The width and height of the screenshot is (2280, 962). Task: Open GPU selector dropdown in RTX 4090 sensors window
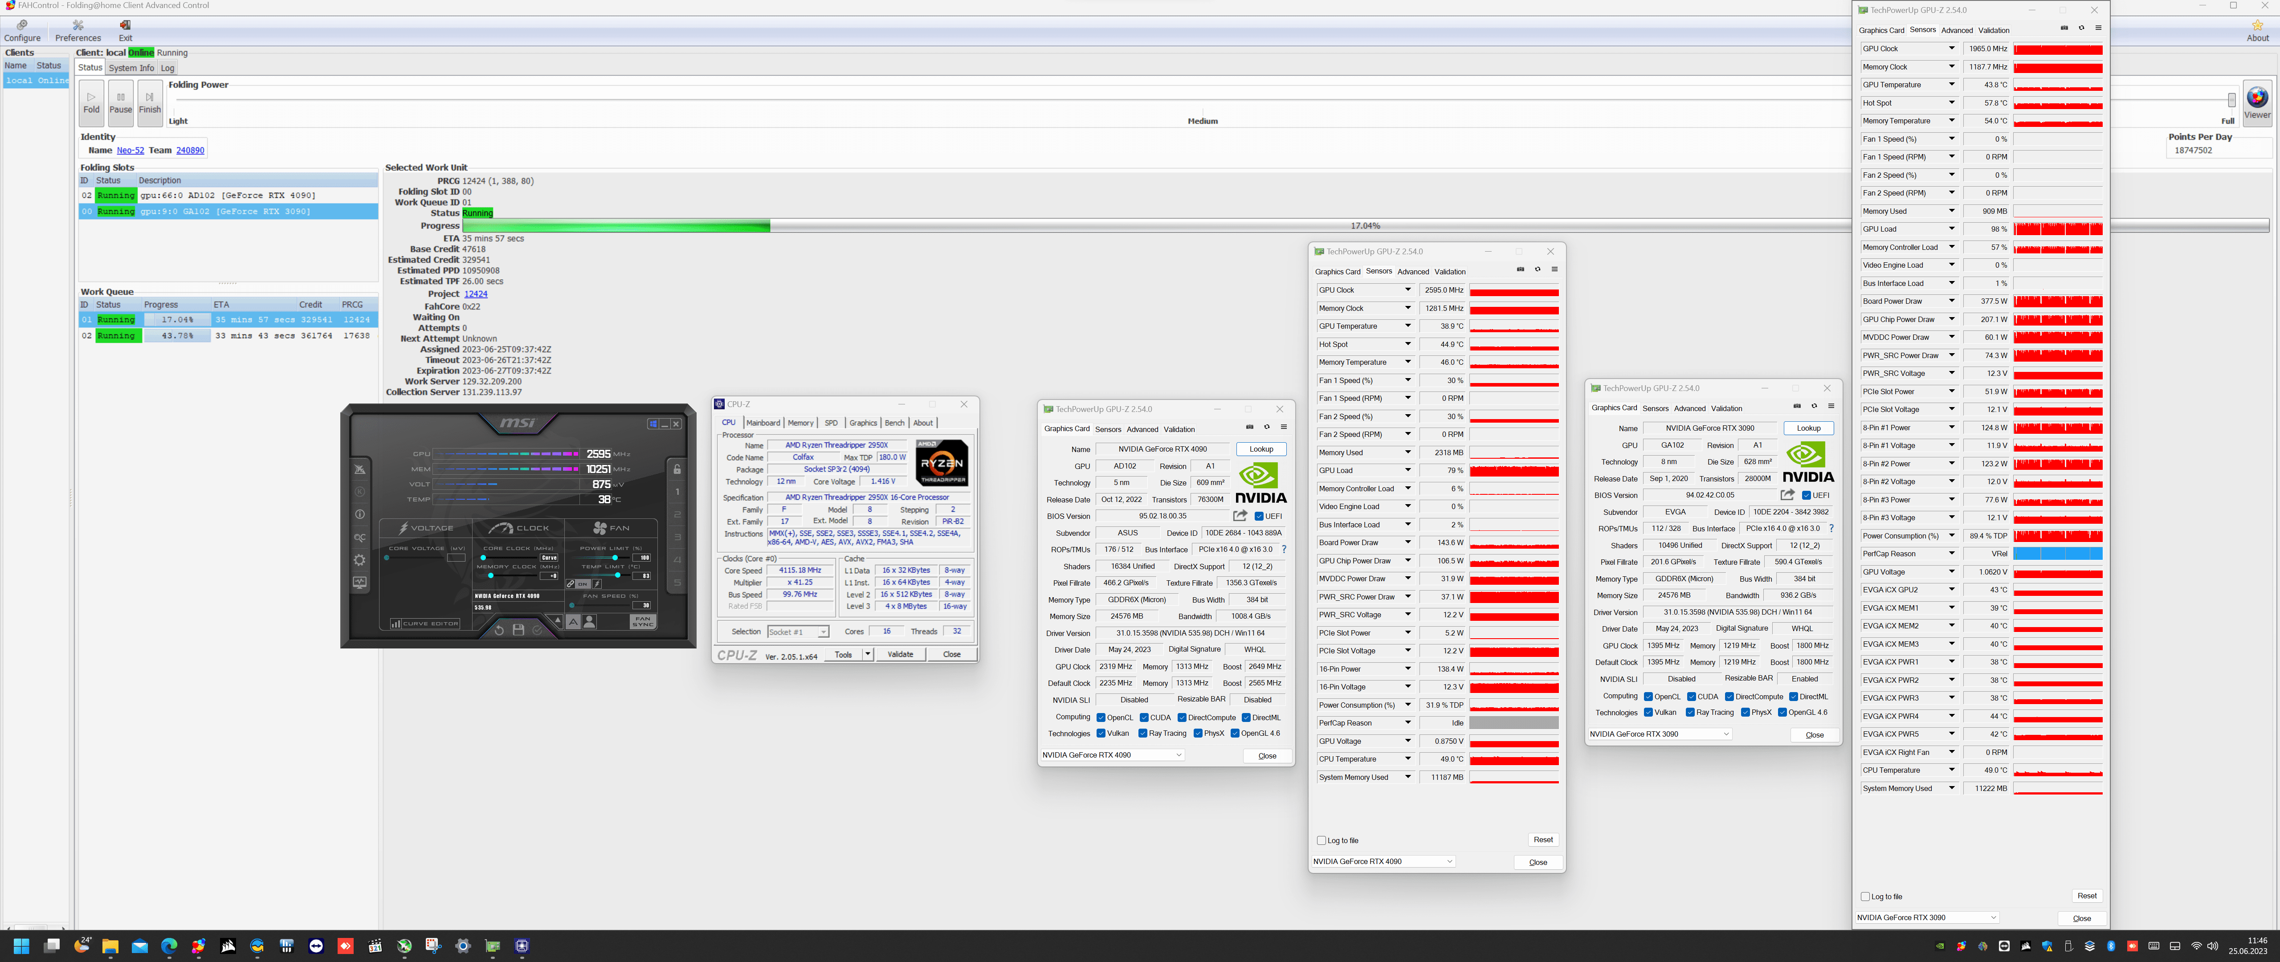(x=1383, y=861)
